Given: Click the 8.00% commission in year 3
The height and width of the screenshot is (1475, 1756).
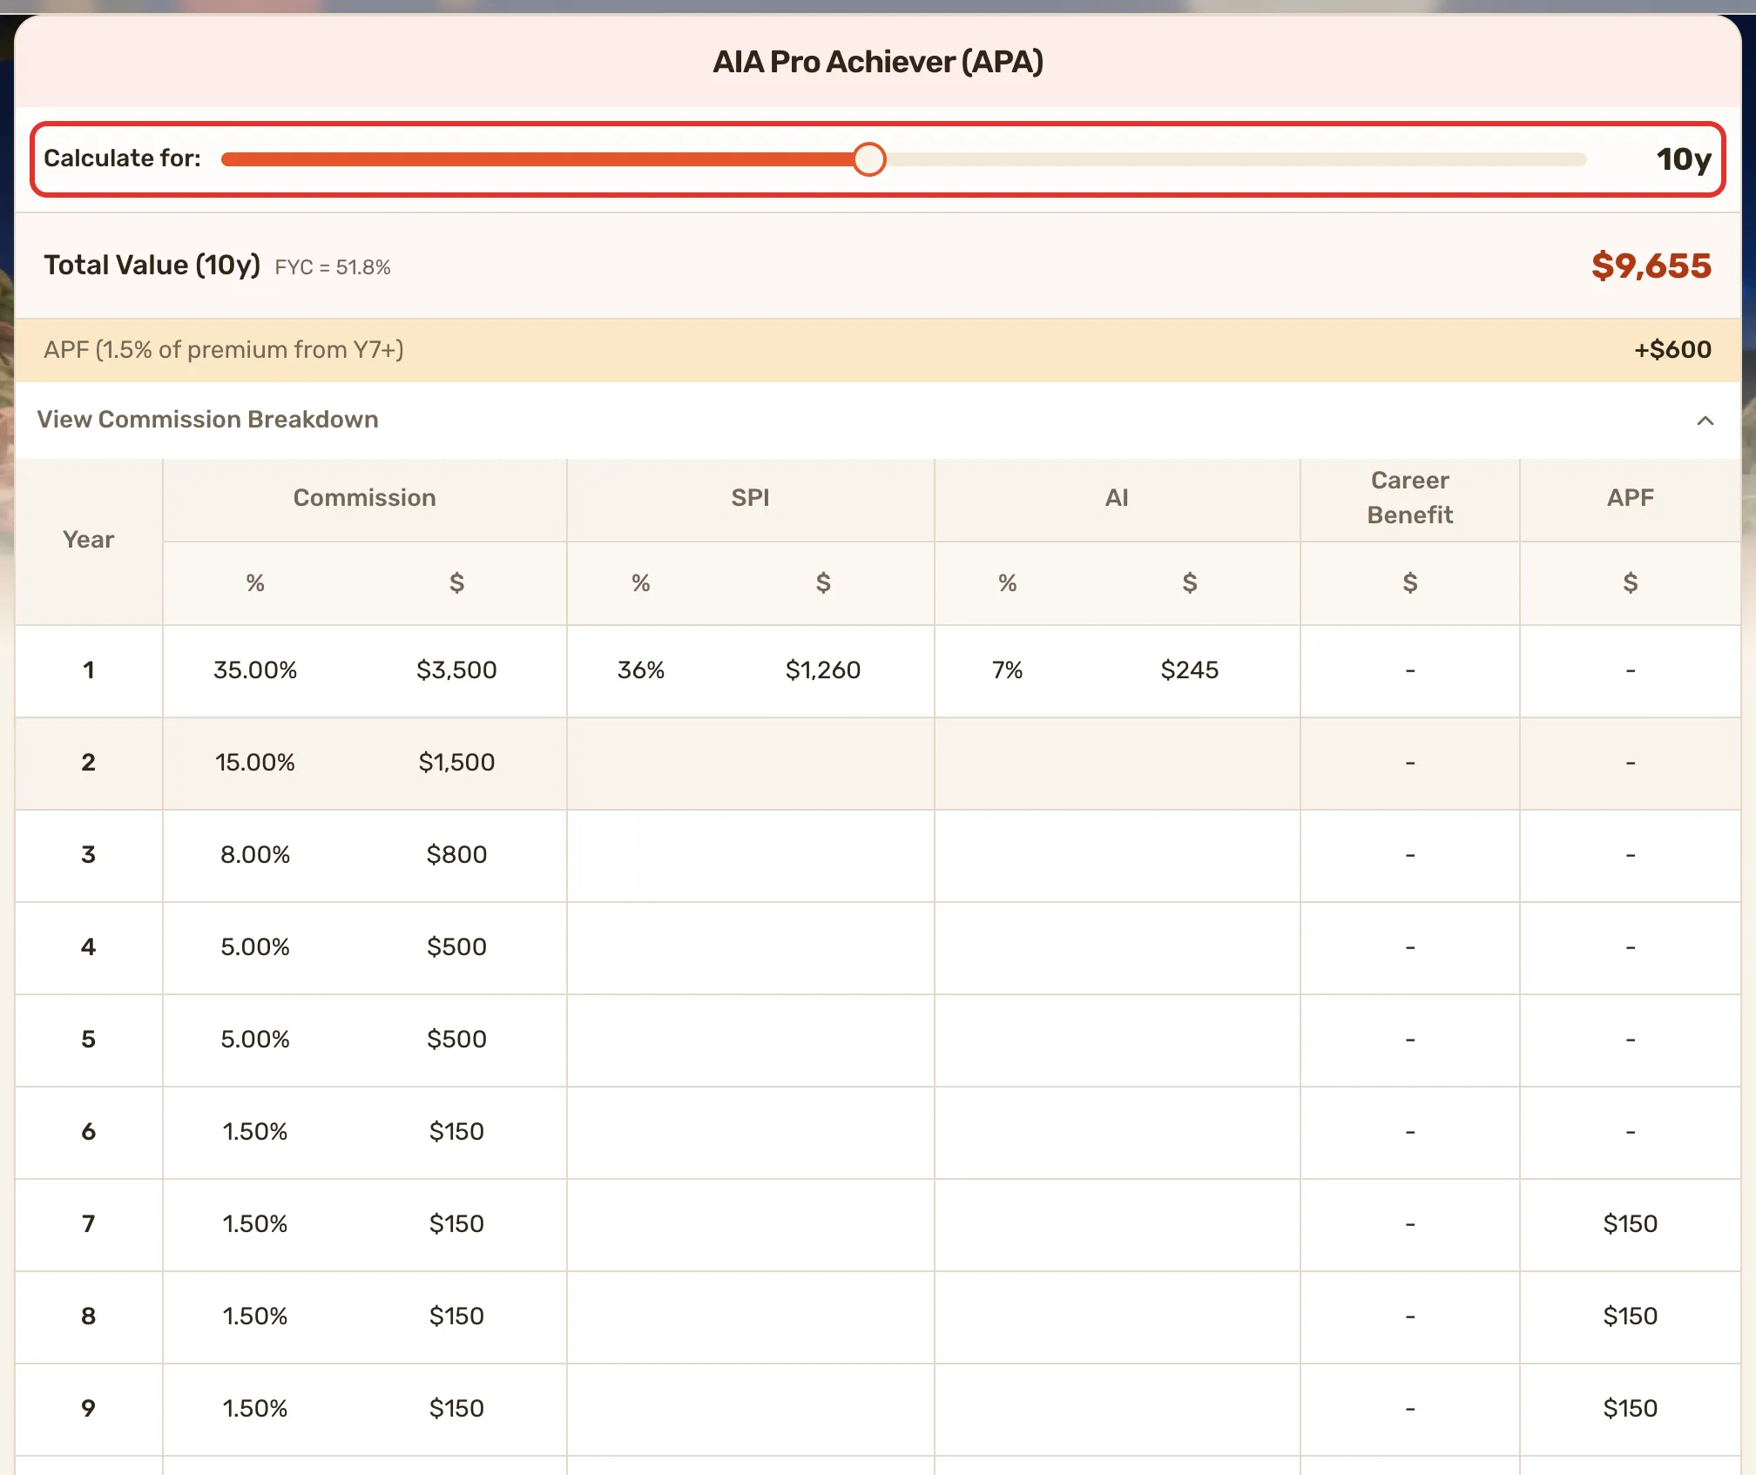Looking at the screenshot, I should click(x=255, y=855).
